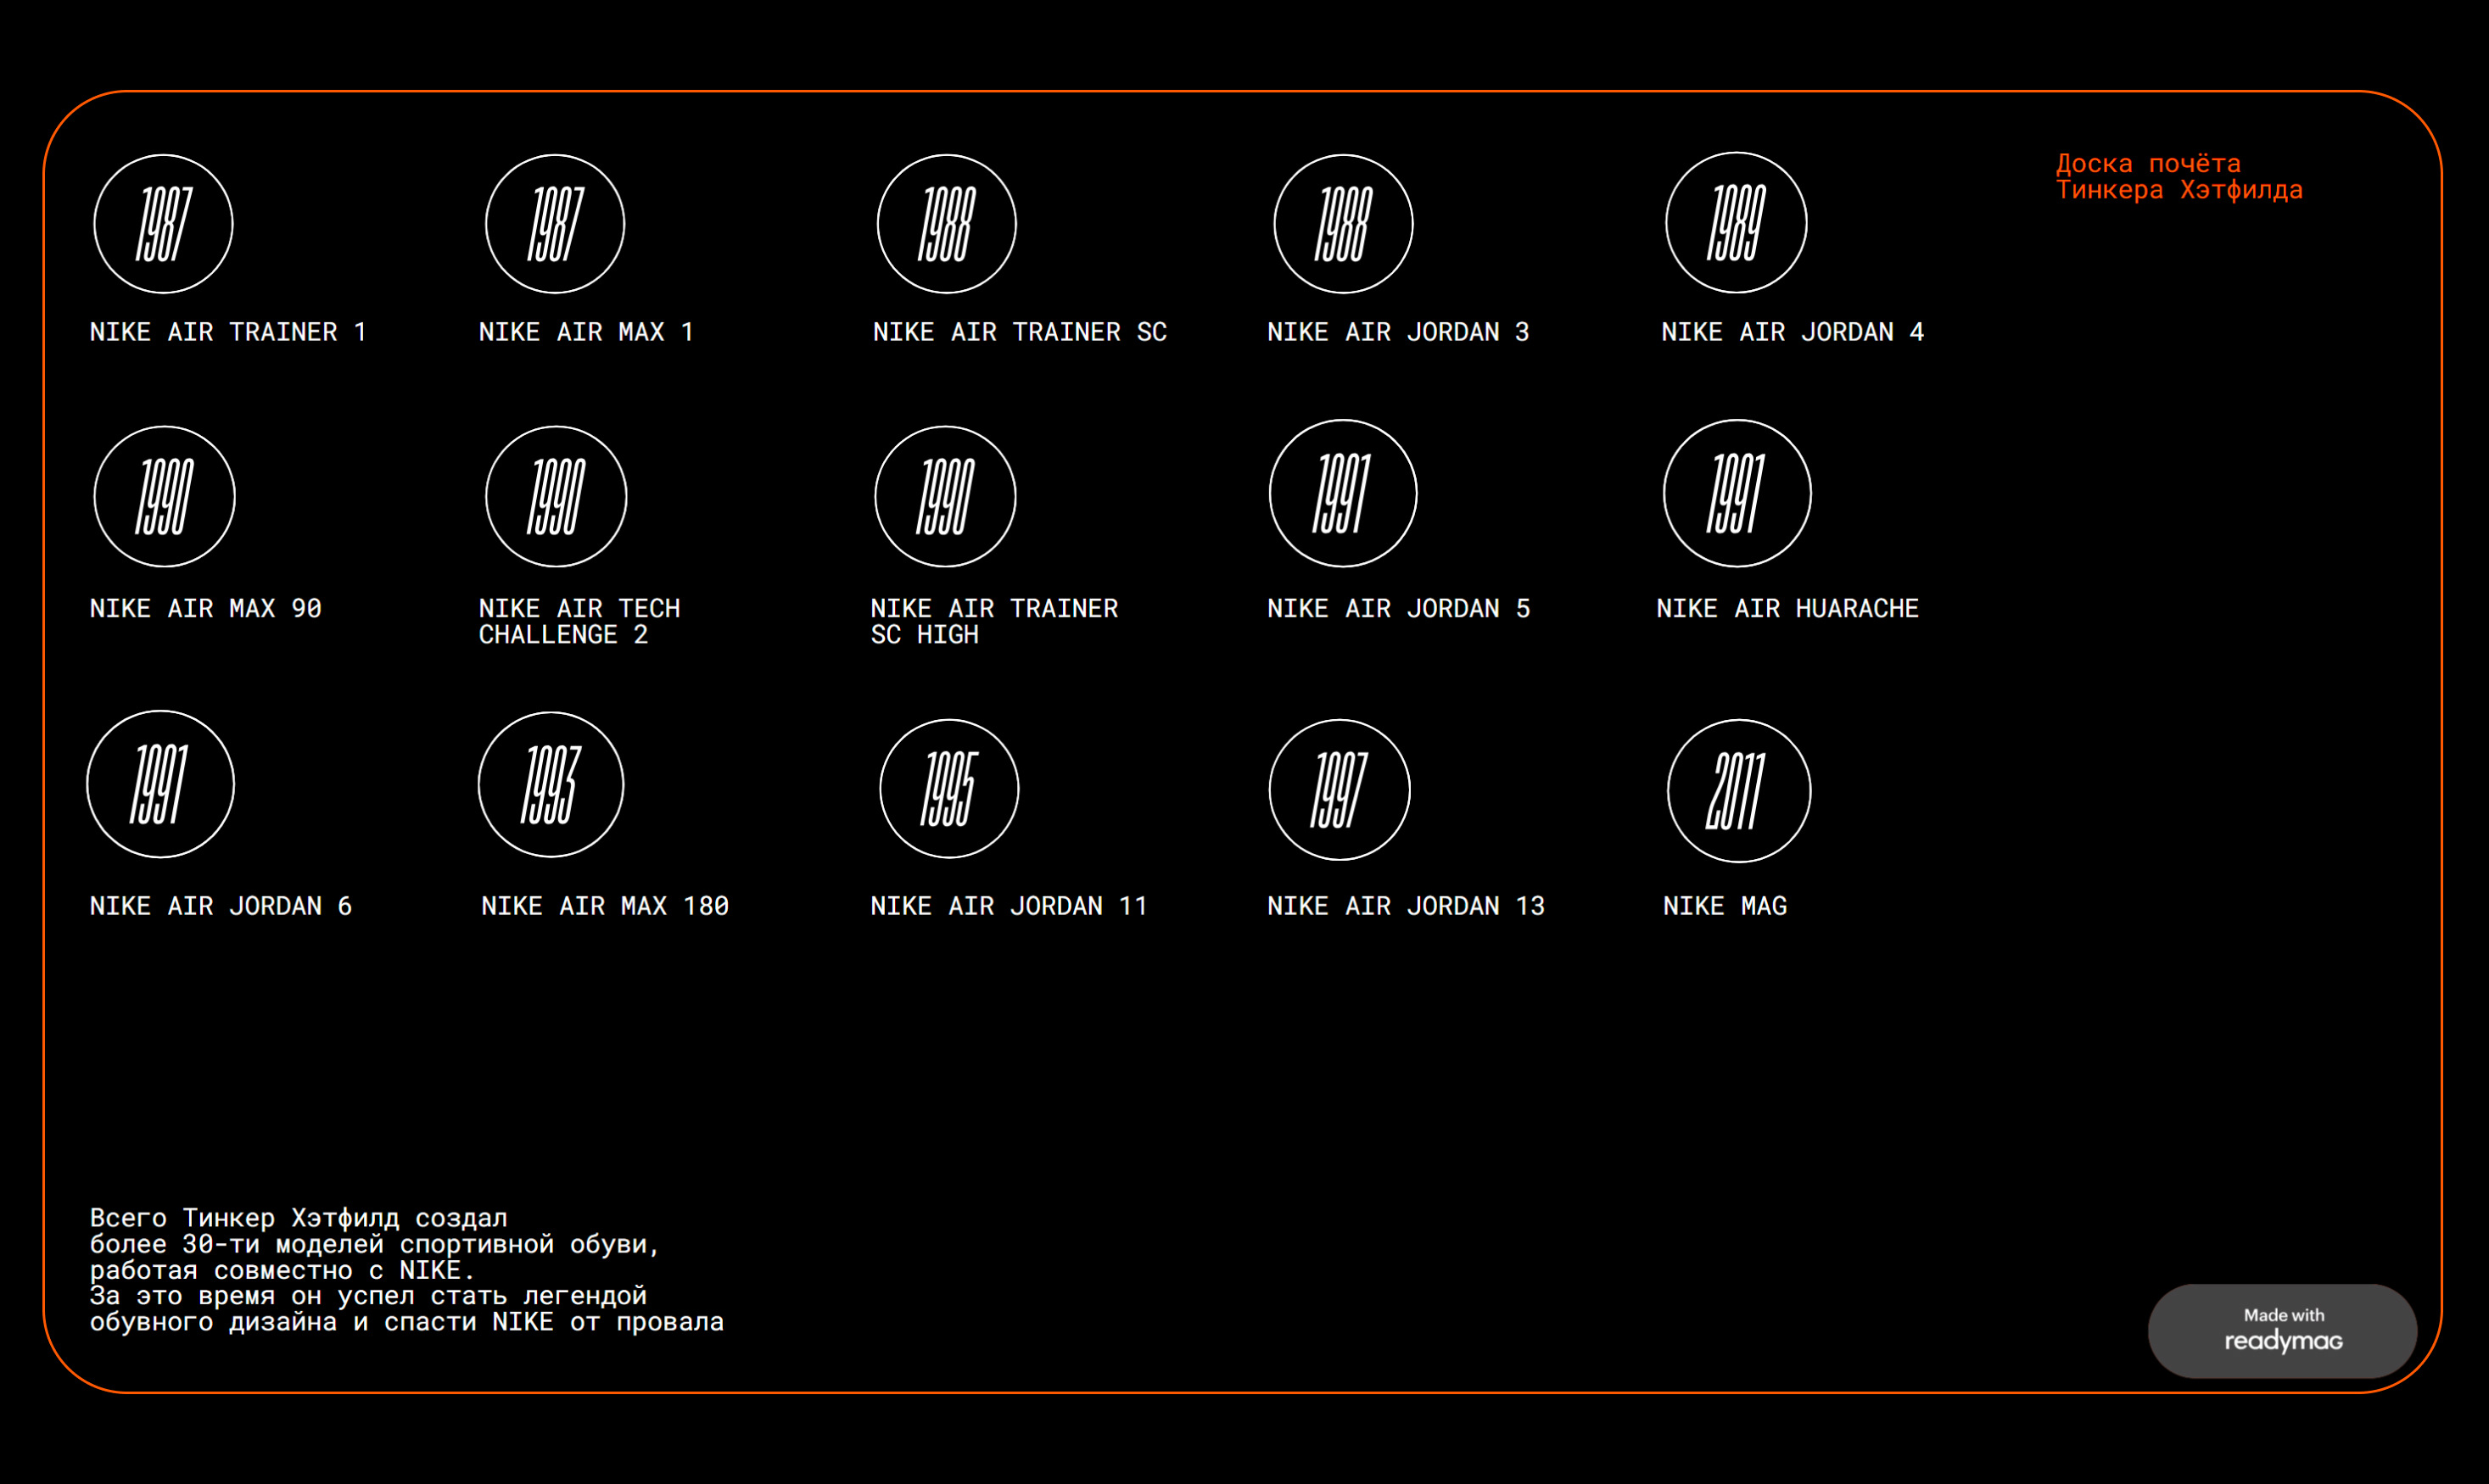Screen dimensions: 2489x1484
Task: Click the Всего Тинкер Хэтфилд paragraph text
Action: [x=406, y=1270]
